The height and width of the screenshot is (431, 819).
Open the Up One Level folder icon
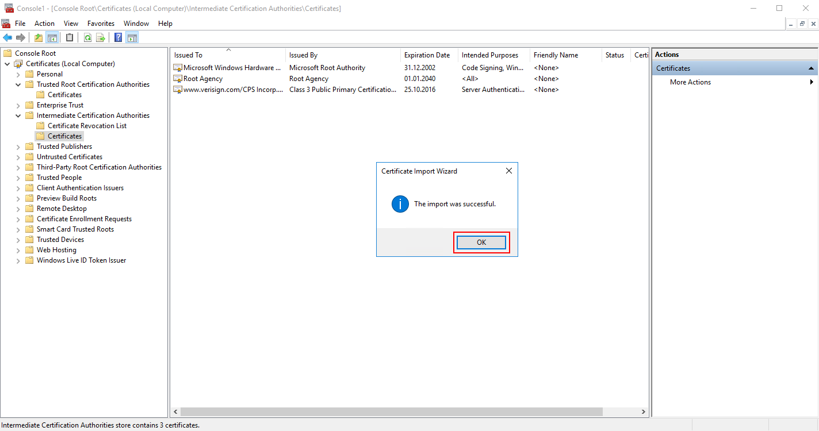(x=38, y=37)
